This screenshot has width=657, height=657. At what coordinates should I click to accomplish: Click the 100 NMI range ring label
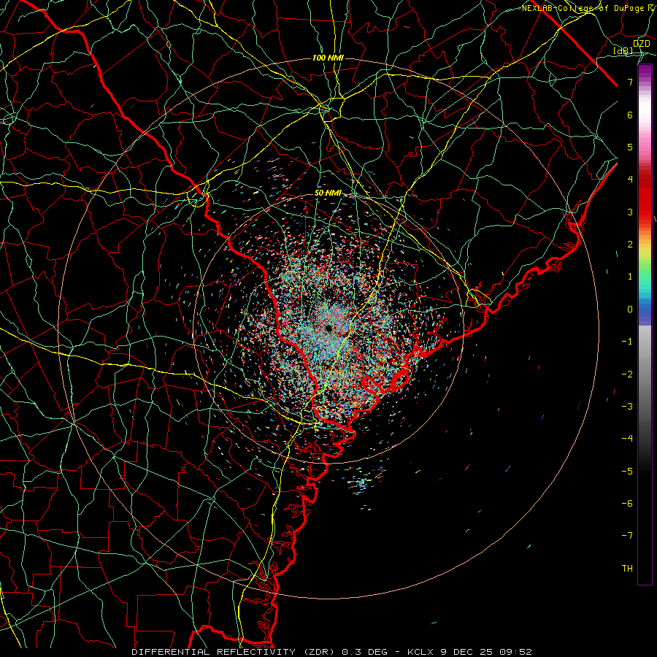tap(328, 58)
